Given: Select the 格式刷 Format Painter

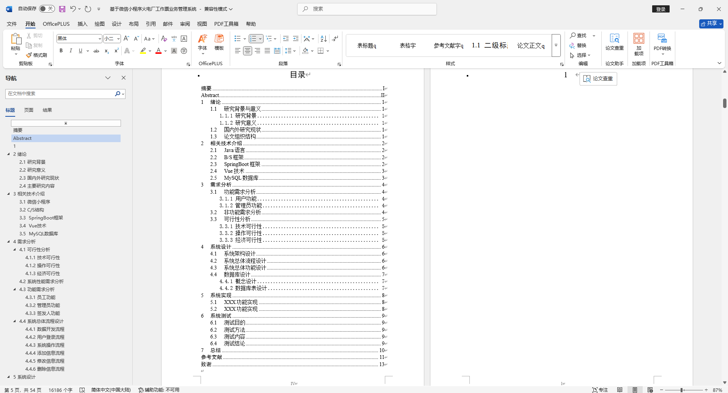Looking at the screenshot, I should tap(36, 55).
